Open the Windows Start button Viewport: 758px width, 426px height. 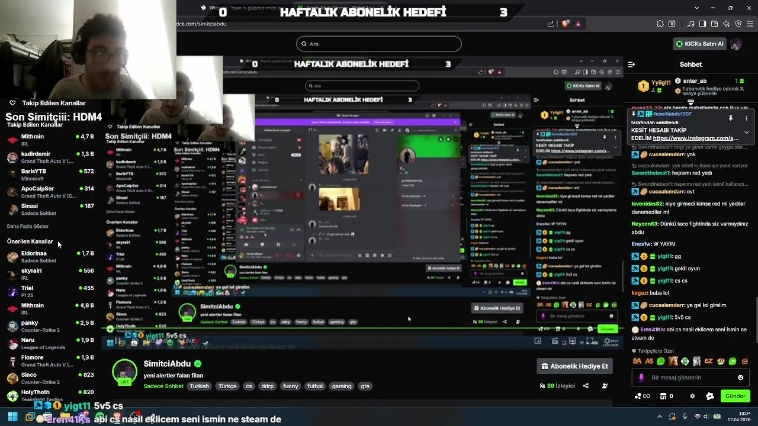(12, 417)
